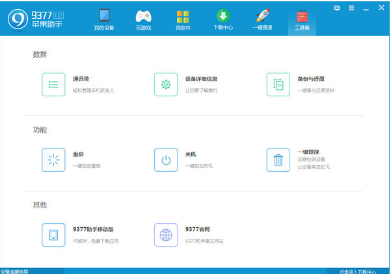The height and width of the screenshot is (274, 391).
Task: Click the 通讯录 title text
Action: pyautogui.click(x=81, y=79)
